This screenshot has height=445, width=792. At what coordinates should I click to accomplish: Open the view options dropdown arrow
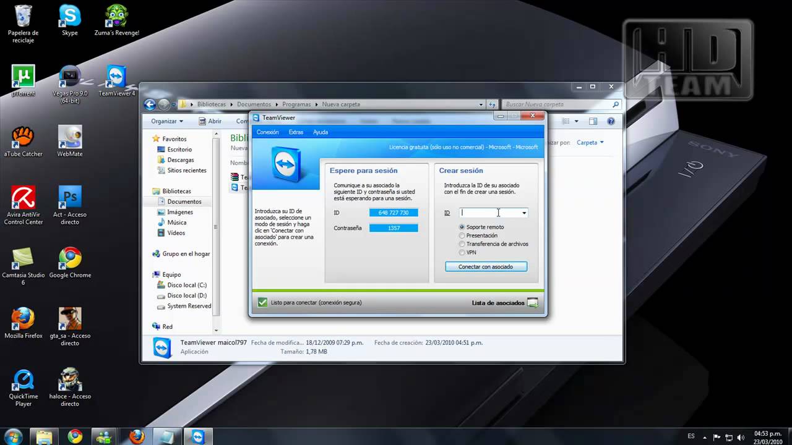point(577,121)
